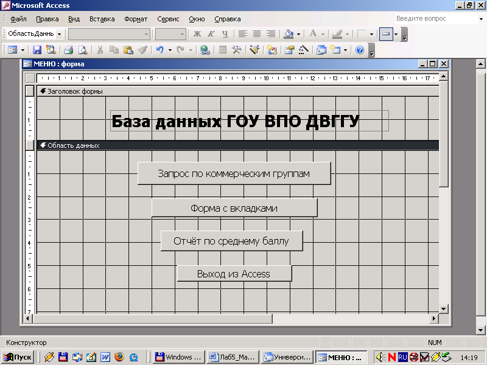Click the RU language indicator in system tray
The image size is (487, 365).
[402, 357]
